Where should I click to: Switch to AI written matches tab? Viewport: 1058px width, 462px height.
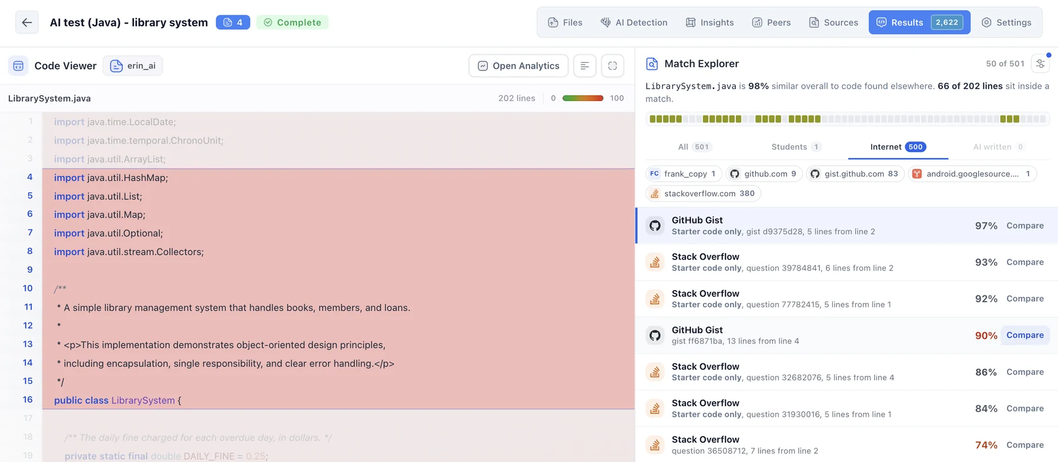(999, 147)
